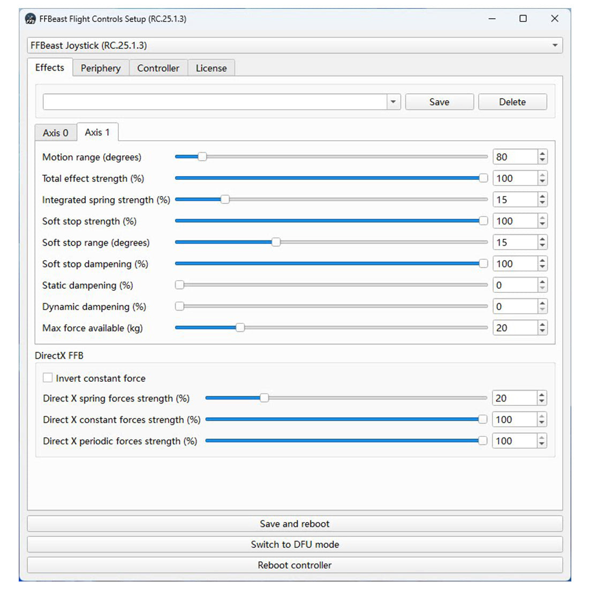Delete the selected profile
The width and height of the screenshot is (589, 589).
click(512, 102)
